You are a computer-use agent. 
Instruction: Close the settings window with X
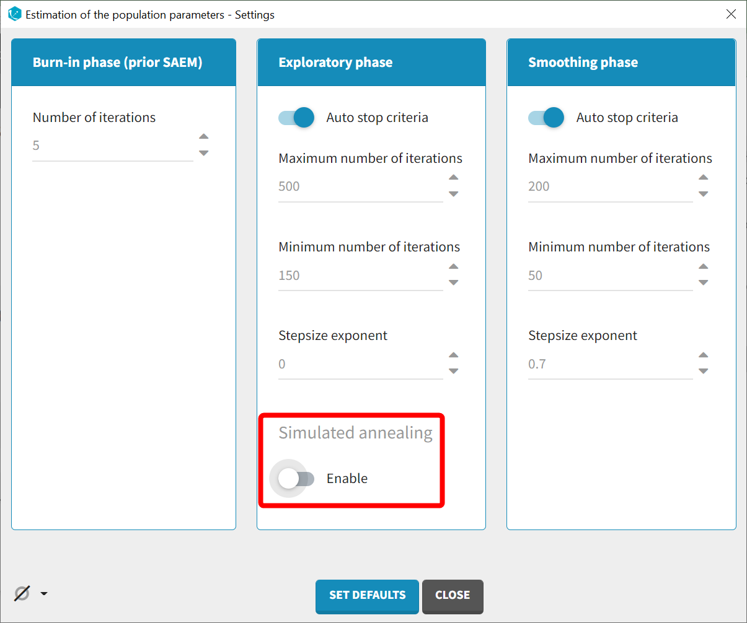tap(731, 14)
